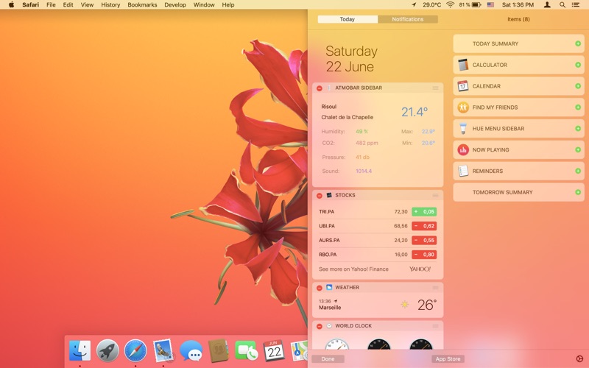Viewport: 589px width, 368px height.
Task: Select the Today tab
Action: [x=348, y=19]
